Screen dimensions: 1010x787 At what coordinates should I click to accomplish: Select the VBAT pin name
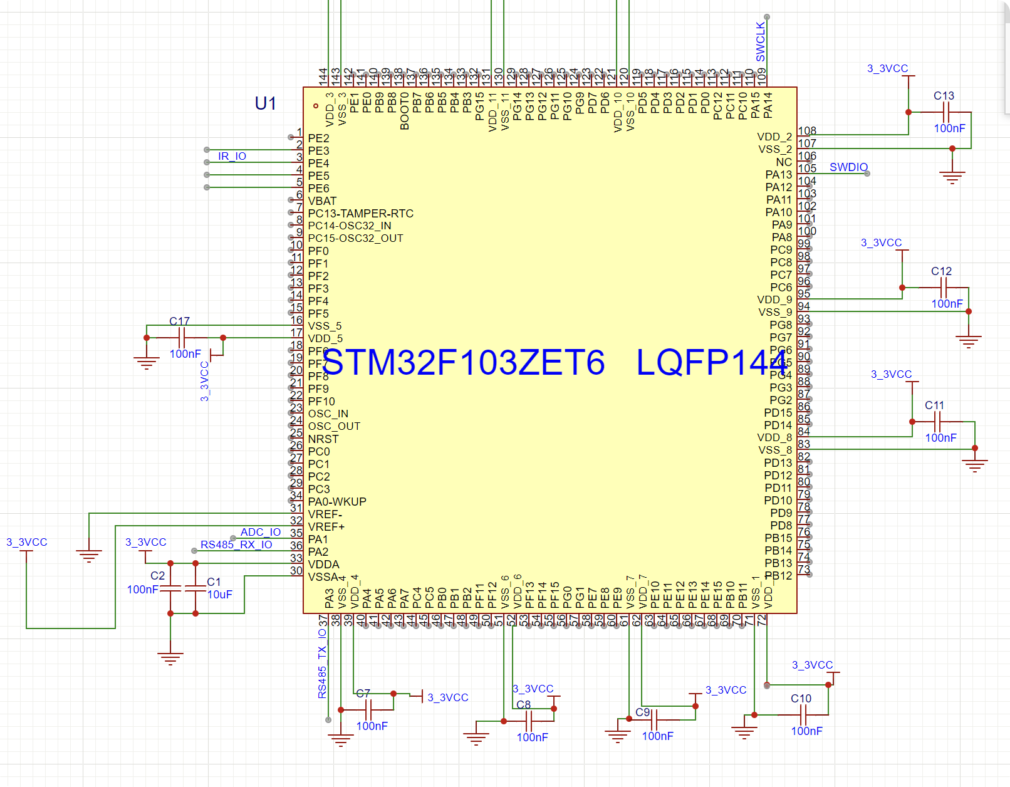(x=322, y=201)
